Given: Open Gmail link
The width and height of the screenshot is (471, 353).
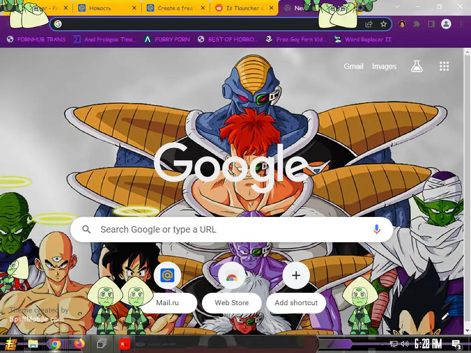Looking at the screenshot, I should click(x=354, y=66).
